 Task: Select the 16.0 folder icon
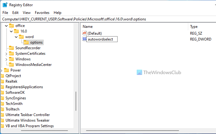click(x=16, y=31)
